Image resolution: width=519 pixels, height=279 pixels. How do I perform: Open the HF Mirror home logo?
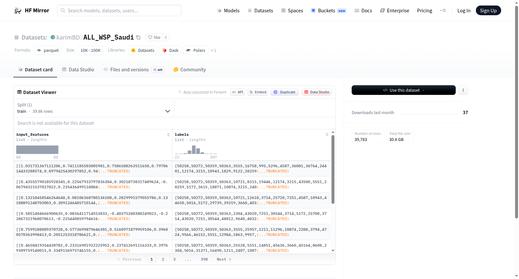32,10
